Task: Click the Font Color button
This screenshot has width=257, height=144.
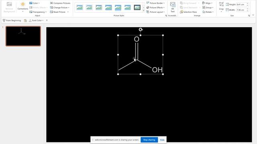Action: click(x=35, y=20)
